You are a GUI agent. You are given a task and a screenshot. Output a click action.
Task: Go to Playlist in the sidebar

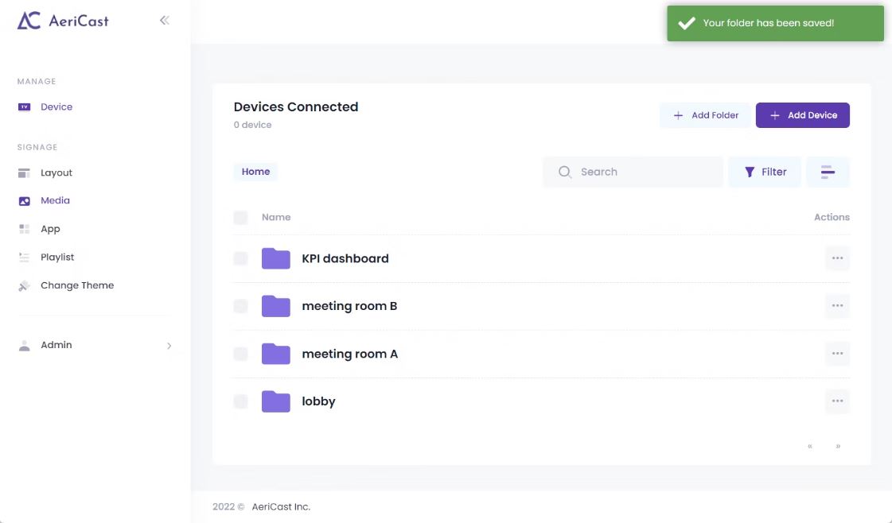click(57, 257)
